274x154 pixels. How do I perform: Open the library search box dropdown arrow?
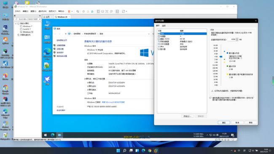tap(40, 19)
